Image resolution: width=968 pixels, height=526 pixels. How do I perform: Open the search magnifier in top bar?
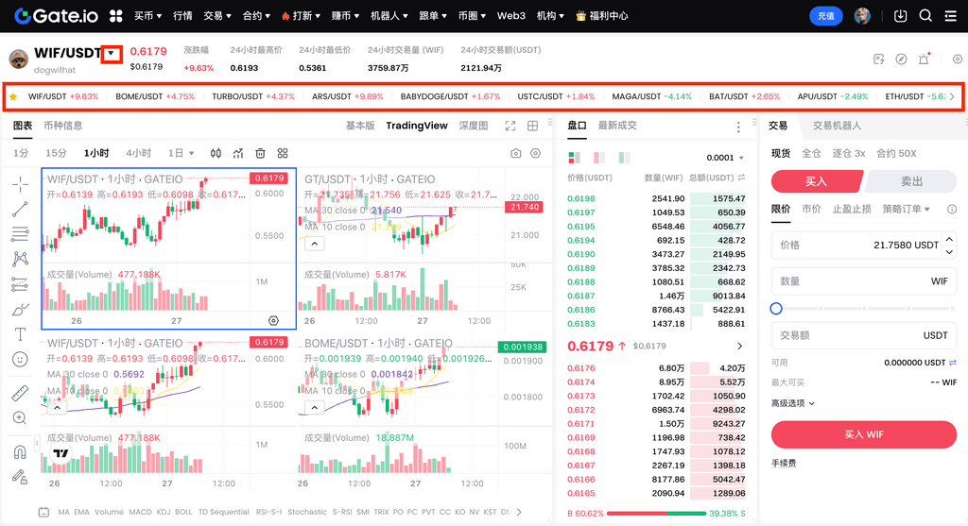(925, 16)
